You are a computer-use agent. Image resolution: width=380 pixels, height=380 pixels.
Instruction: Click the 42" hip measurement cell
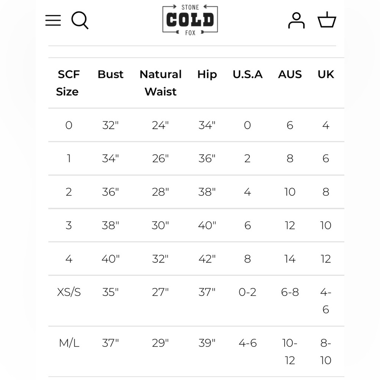(x=207, y=259)
